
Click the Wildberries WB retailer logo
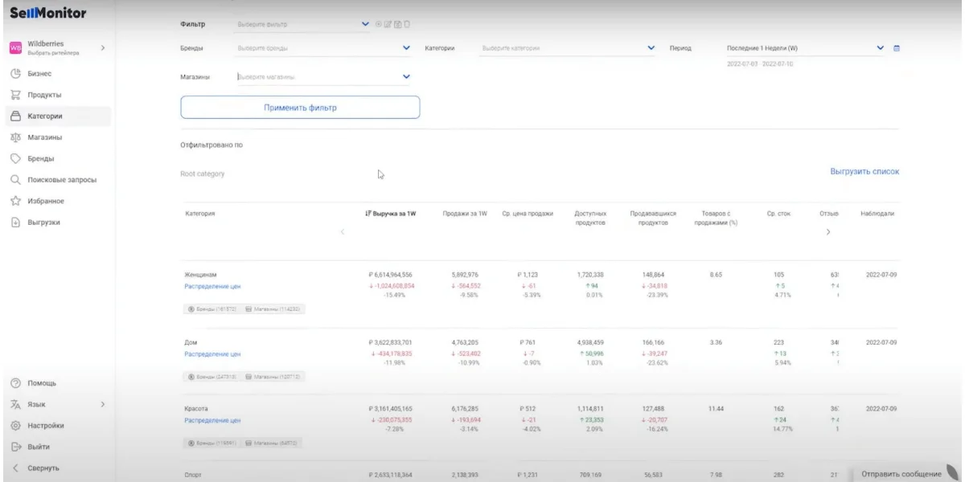click(x=14, y=47)
